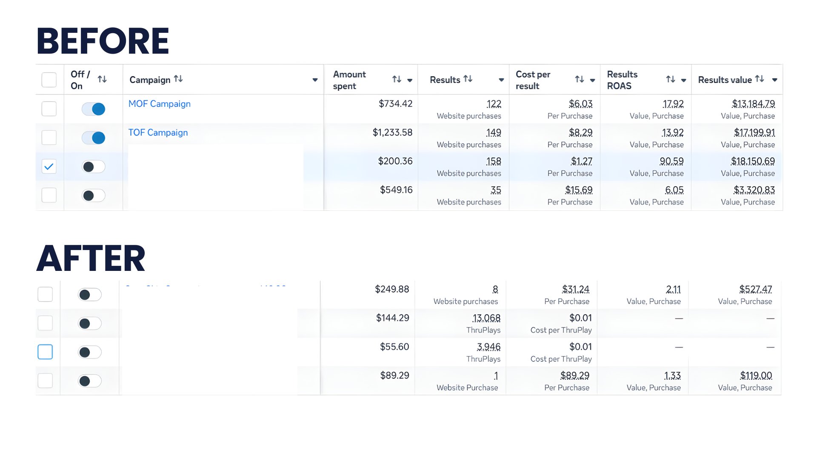This screenshot has height=460, width=817.
Task: Sort by Results column arrows
Action: coord(468,79)
